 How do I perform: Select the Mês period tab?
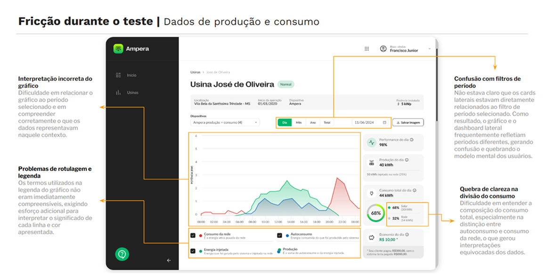pos(299,123)
